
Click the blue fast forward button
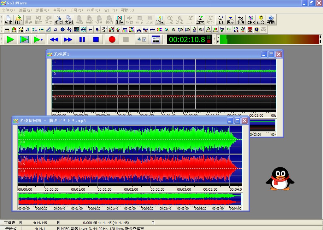coord(68,39)
